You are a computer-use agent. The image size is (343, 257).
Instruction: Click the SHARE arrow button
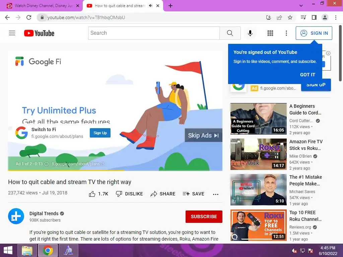[163, 194]
